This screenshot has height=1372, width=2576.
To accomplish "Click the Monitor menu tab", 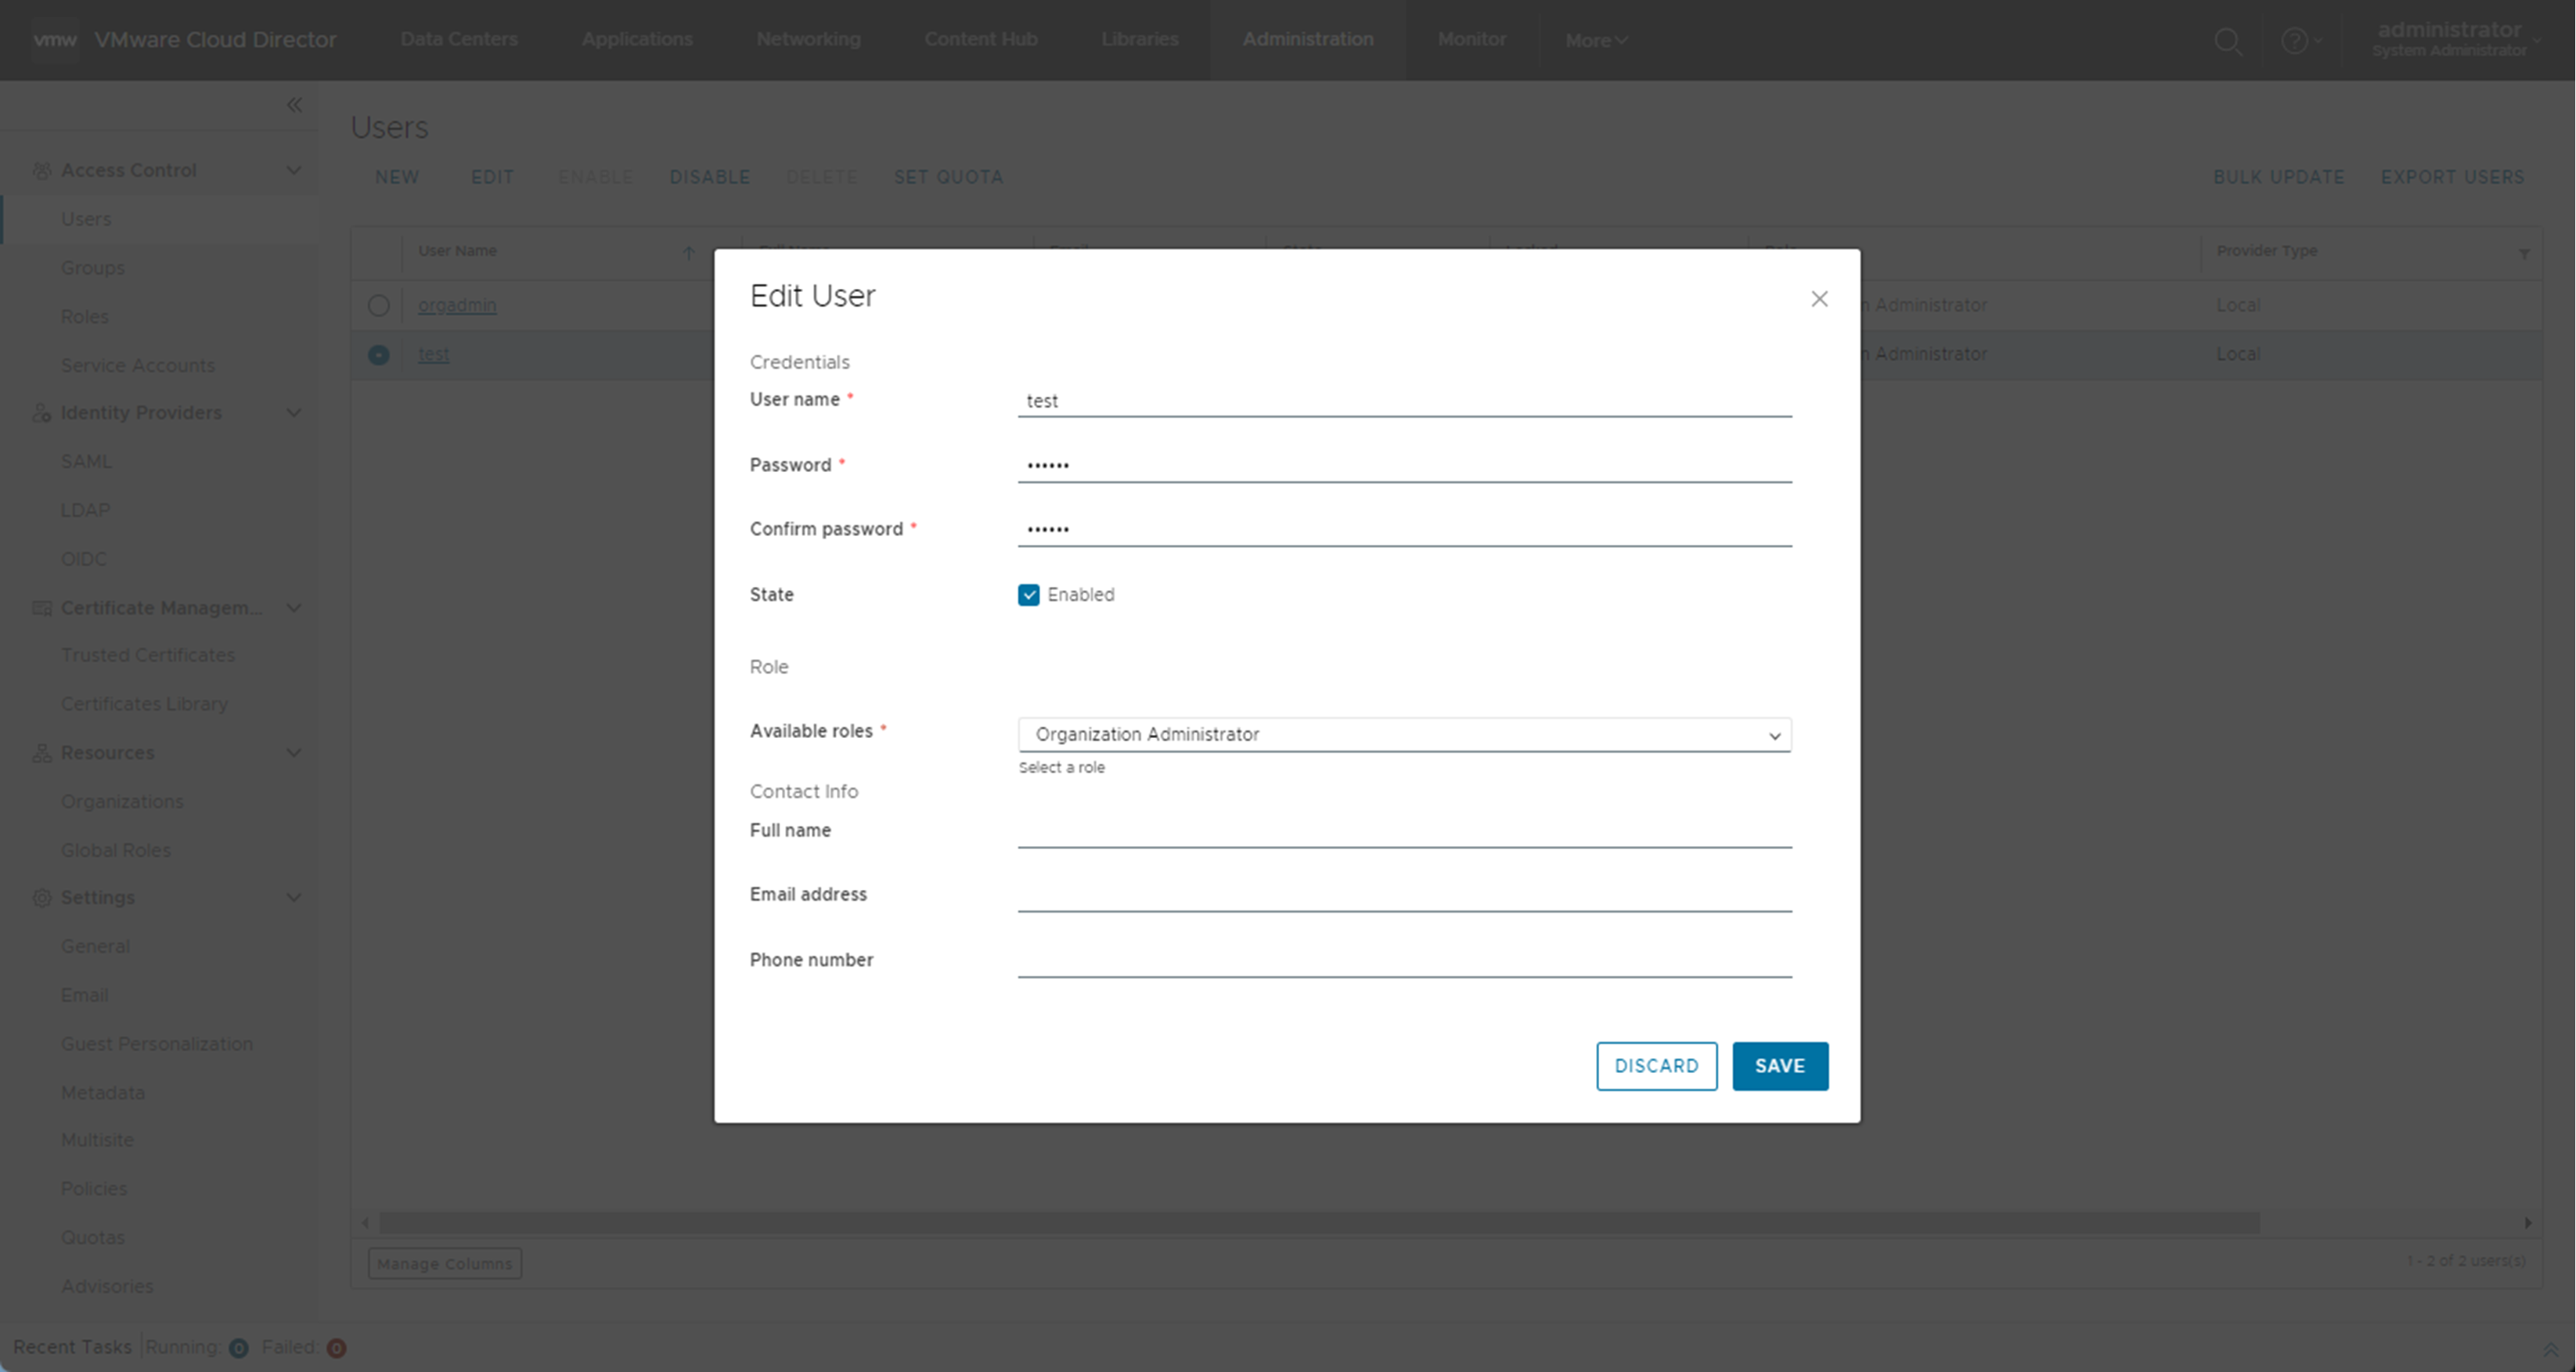I will pos(1468,38).
